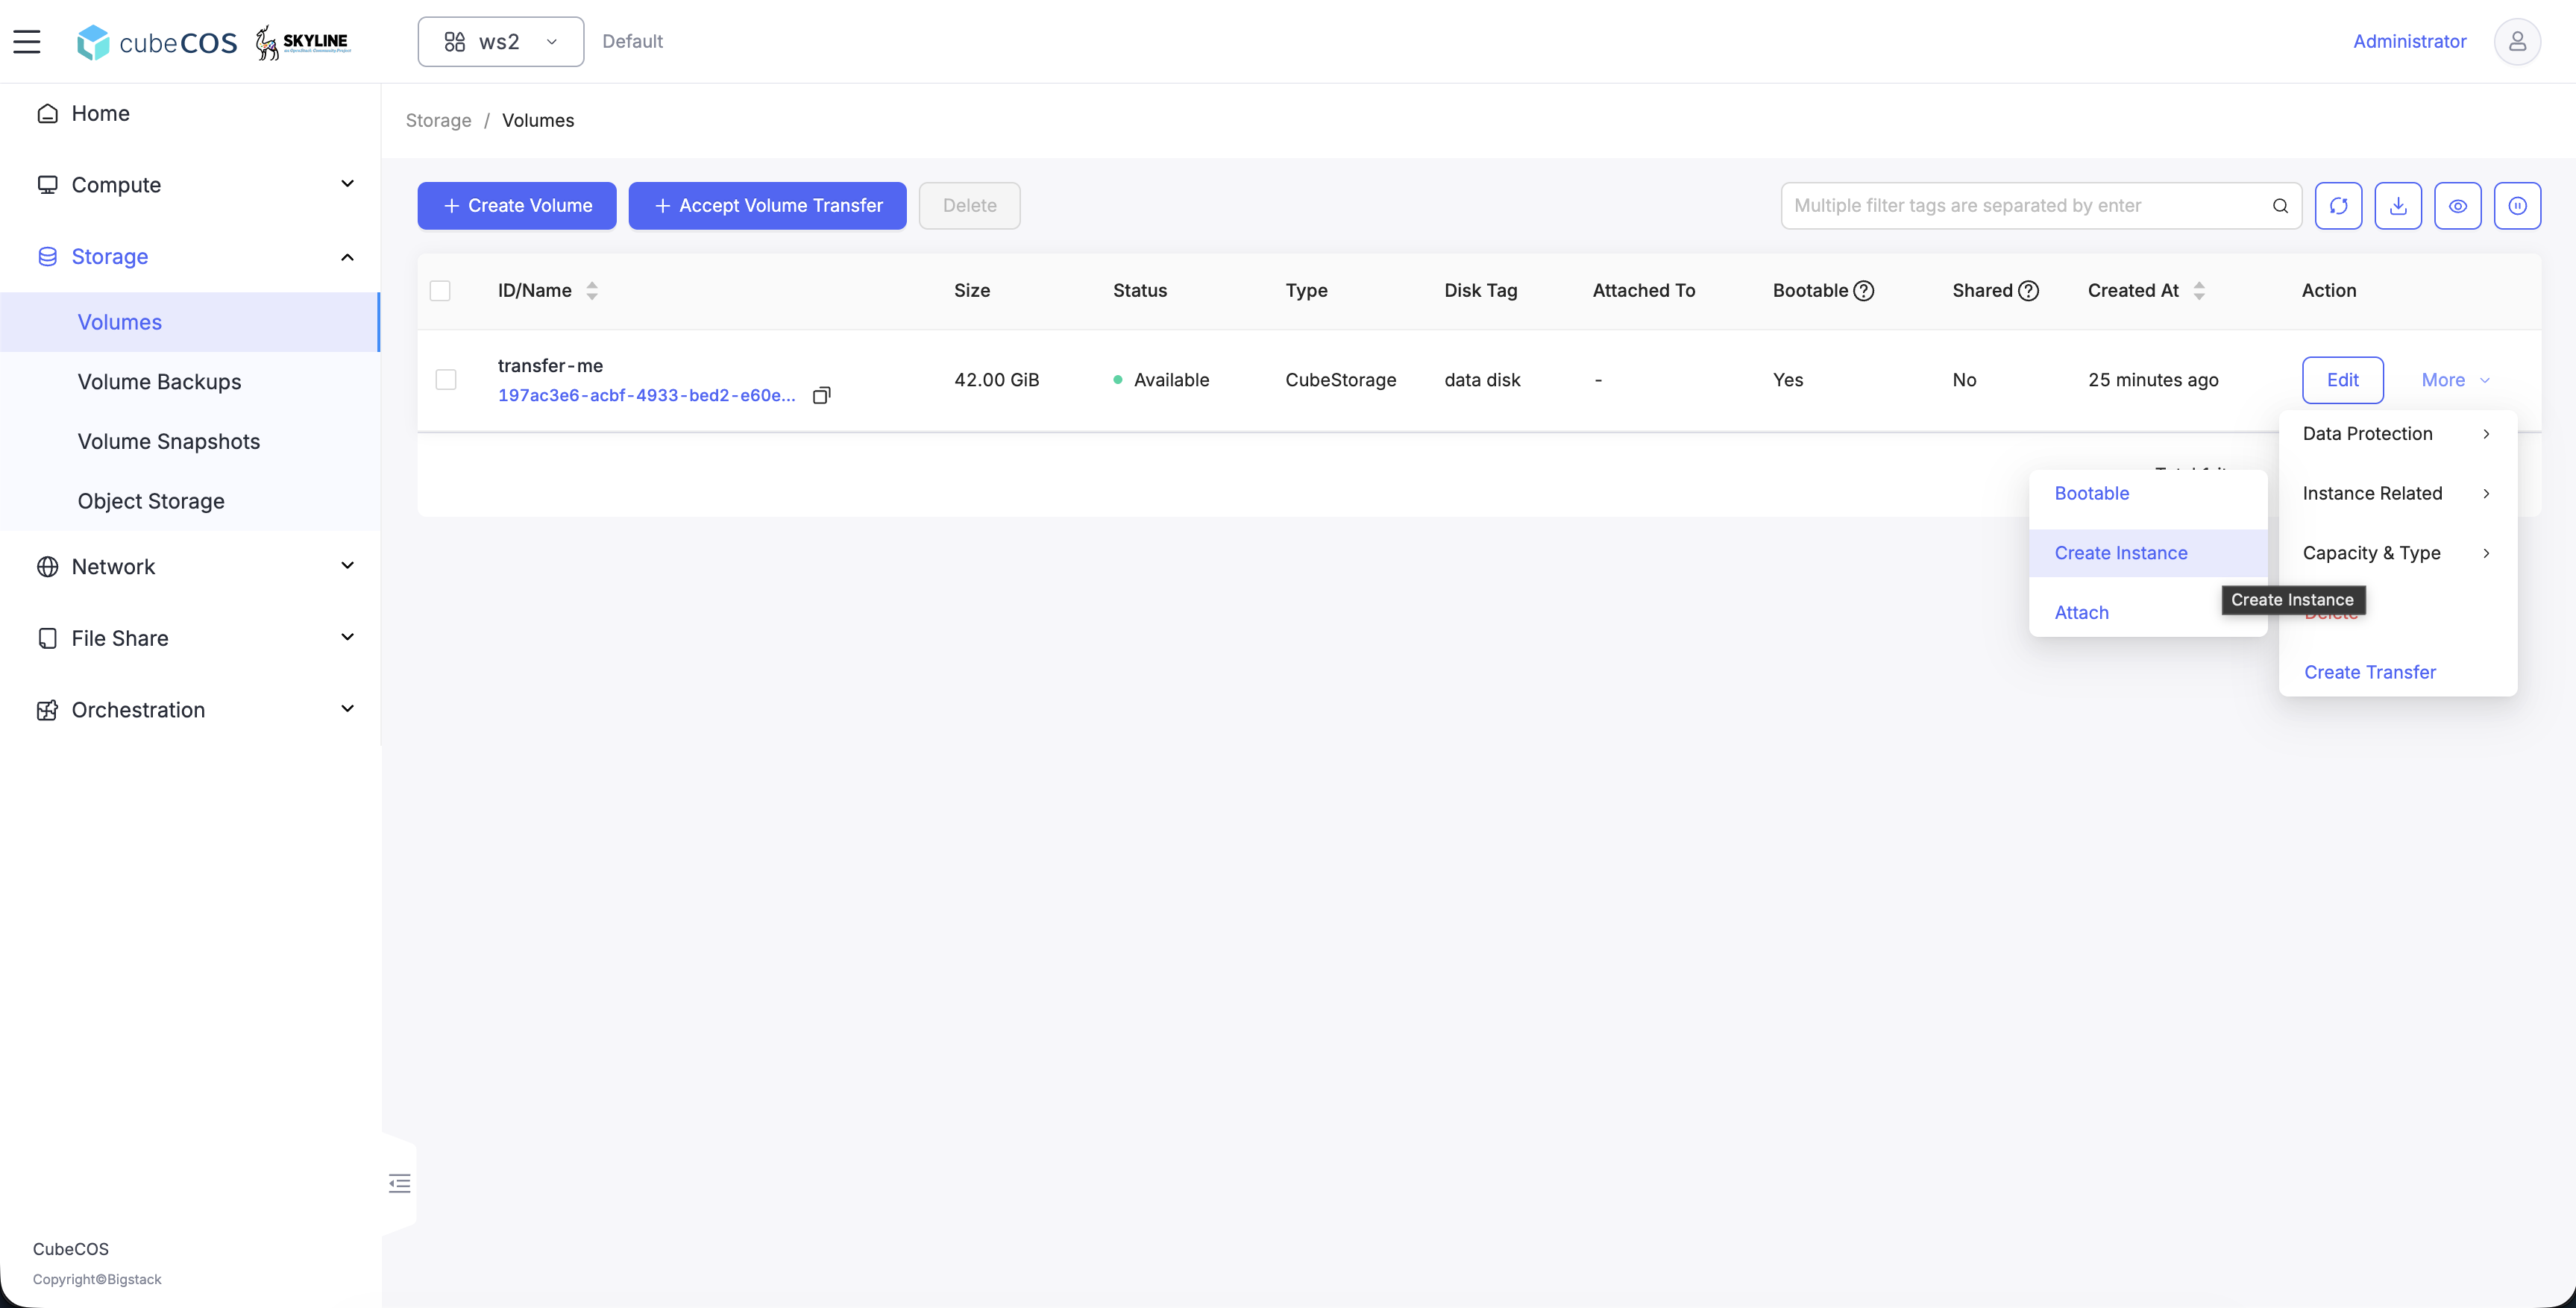Click the 25 minutes ago cell
Image resolution: width=2576 pixels, height=1308 pixels.
pos(2153,380)
